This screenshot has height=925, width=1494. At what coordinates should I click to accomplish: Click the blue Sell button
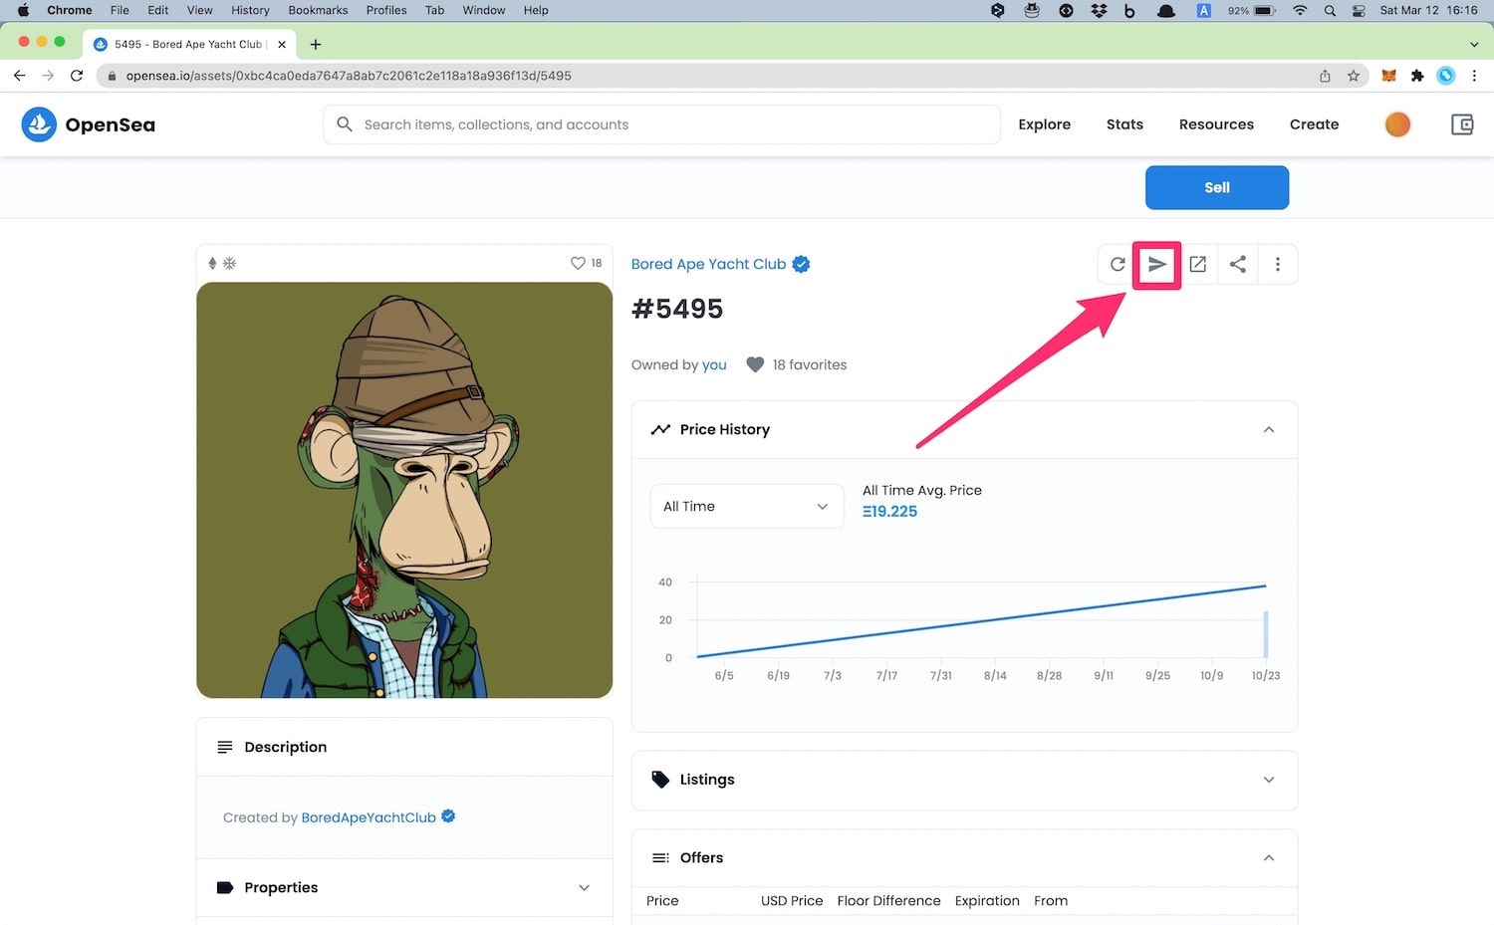pyautogui.click(x=1217, y=187)
